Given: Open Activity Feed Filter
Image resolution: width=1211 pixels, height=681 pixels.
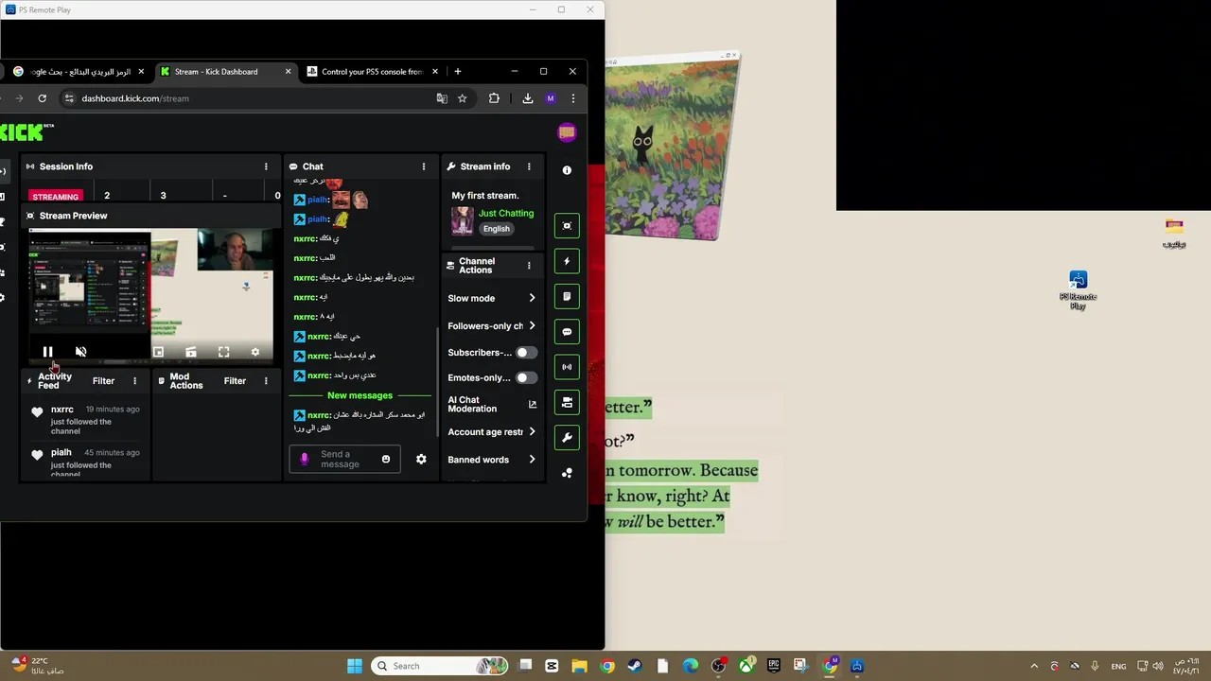Looking at the screenshot, I should [x=103, y=381].
